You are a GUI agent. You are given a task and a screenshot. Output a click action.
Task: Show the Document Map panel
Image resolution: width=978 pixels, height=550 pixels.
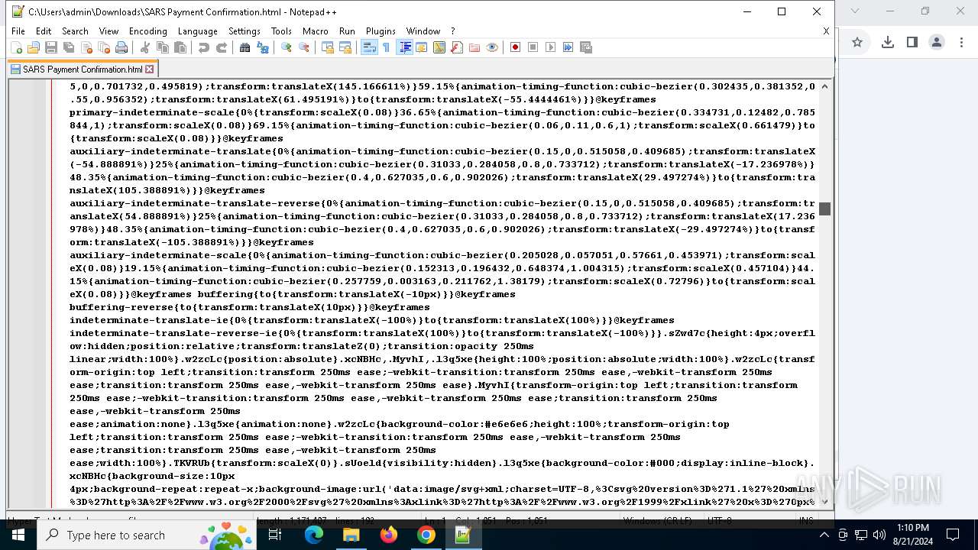(x=439, y=47)
